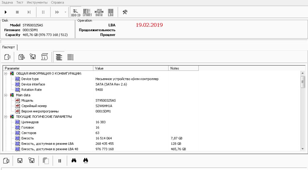Click the note 7,87 GB
Image resolution: width=308 pixels, height=170 pixels.
pyautogui.click(x=176, y=138)
